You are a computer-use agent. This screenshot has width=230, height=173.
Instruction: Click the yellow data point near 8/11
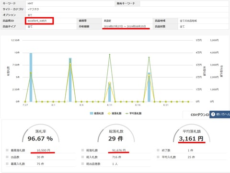[110, 83]
